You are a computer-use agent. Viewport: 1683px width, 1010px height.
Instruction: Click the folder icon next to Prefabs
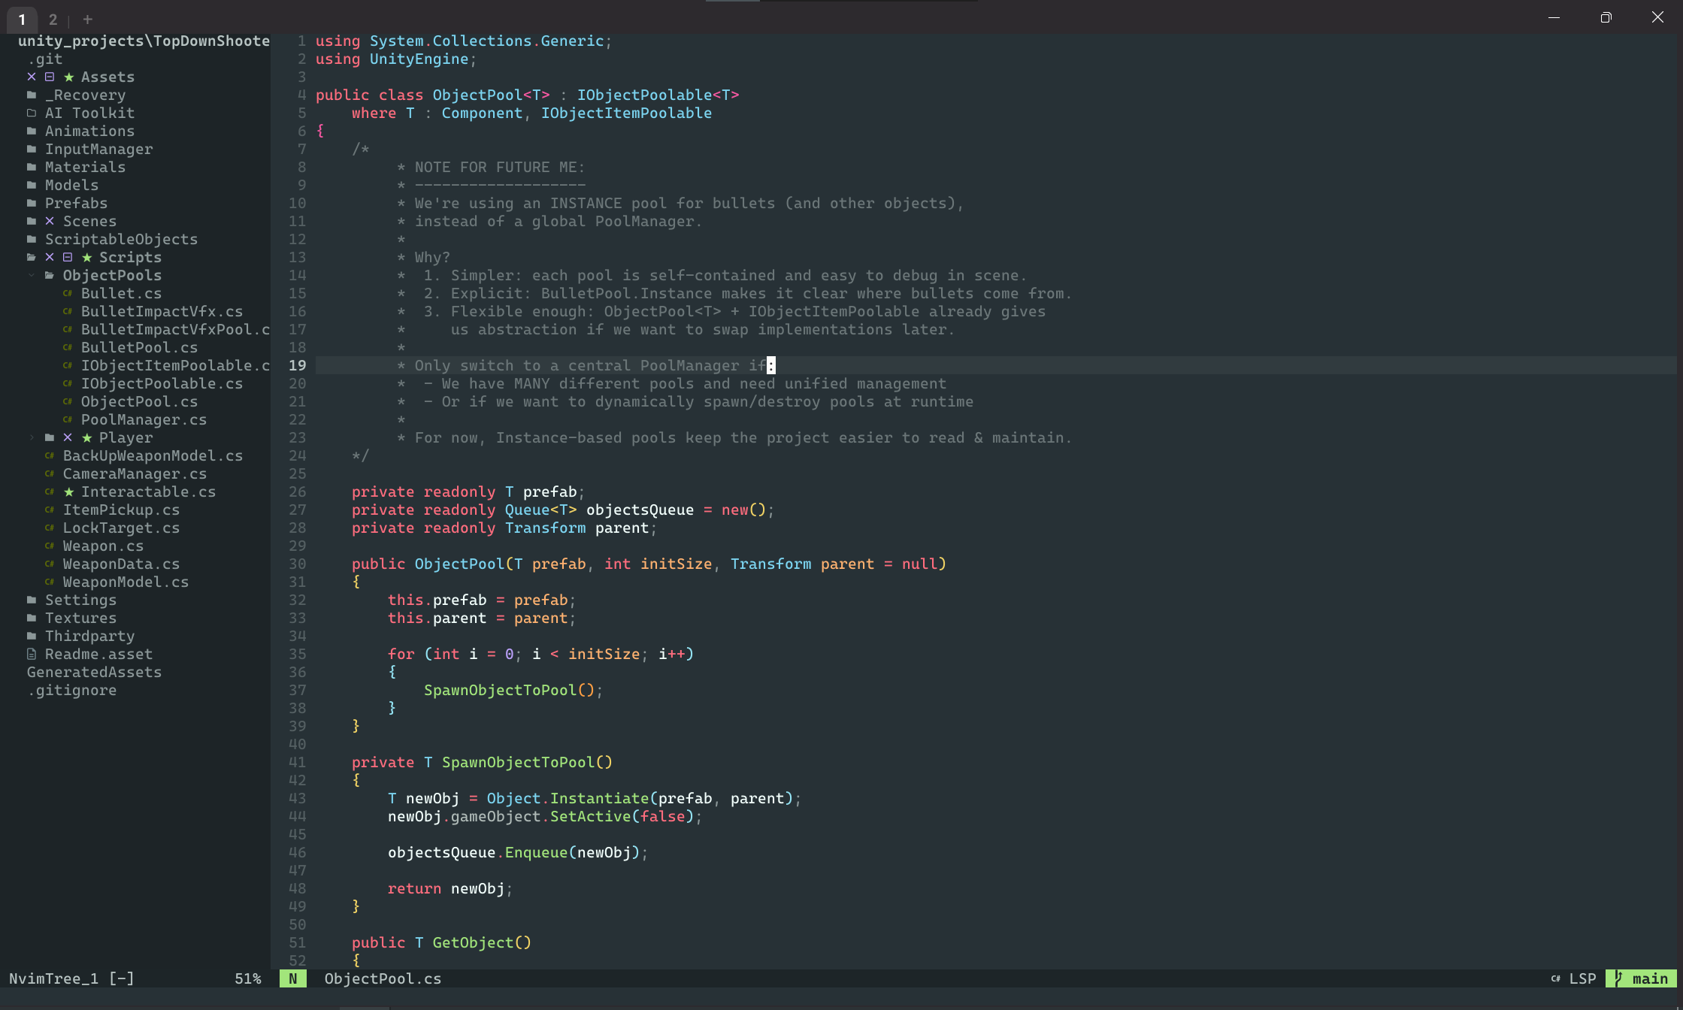(32, 203)
